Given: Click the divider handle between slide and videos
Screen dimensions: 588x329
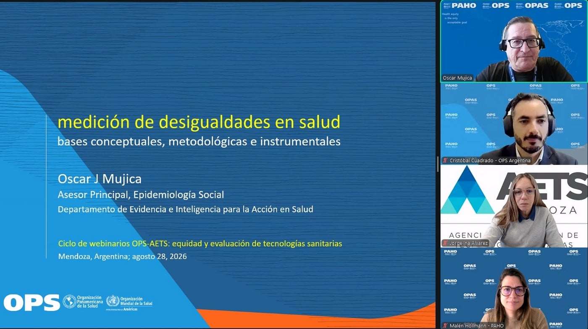Looking at the screenshot, I should tap(438, 164).
